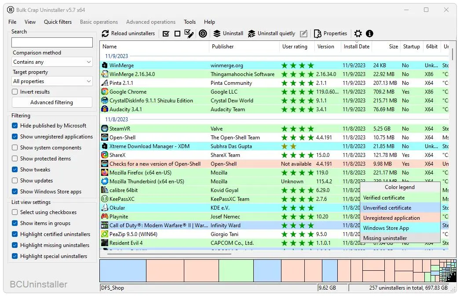Click the Uninstall button label
This screenshot has width=460, height=298.
(233, 33)
